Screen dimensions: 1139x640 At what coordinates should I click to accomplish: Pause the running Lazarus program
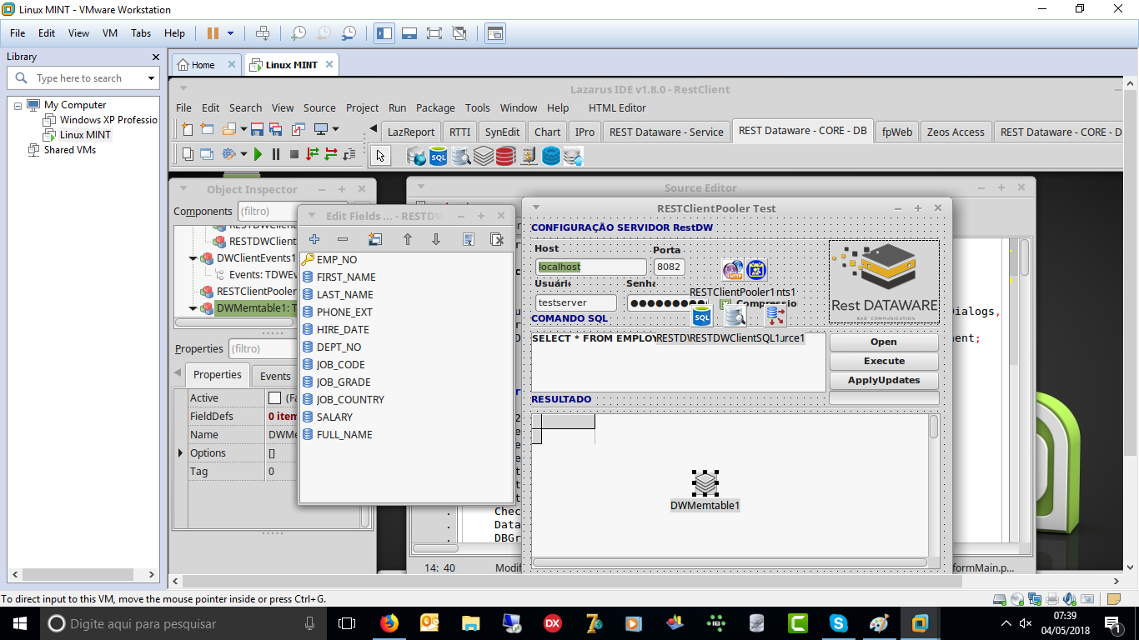[x=275, y=154]
